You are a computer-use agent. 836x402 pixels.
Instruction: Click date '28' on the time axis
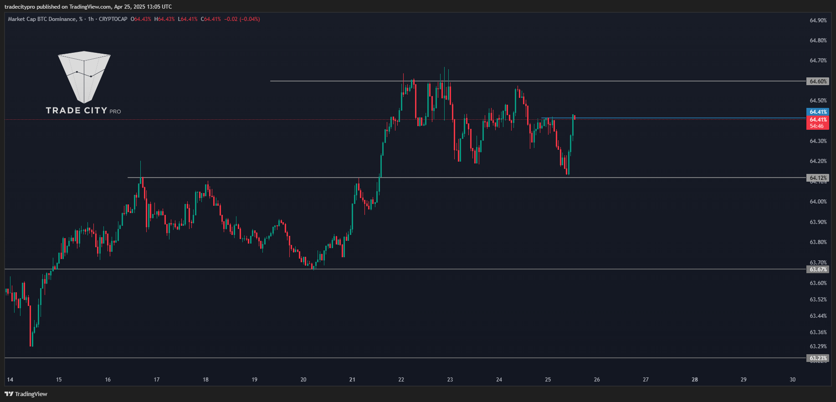tap(695, 380)
